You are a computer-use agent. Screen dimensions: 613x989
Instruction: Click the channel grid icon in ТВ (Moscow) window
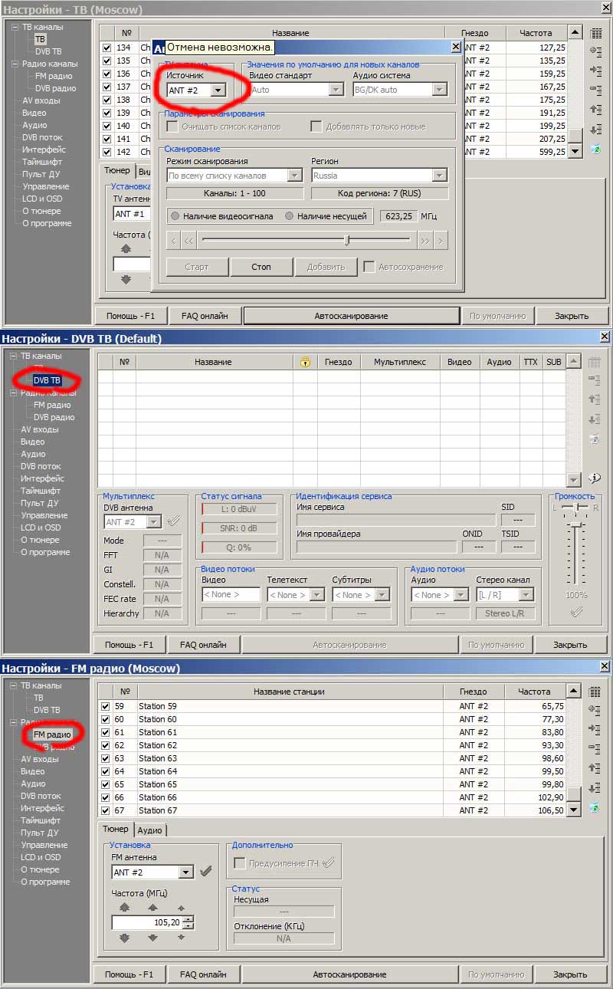[595, 33]
